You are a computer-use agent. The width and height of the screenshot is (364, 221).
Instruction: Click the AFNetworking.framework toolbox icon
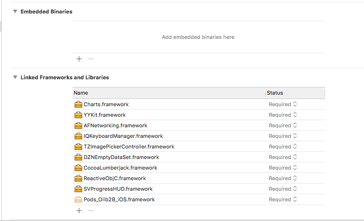point(78,125)
